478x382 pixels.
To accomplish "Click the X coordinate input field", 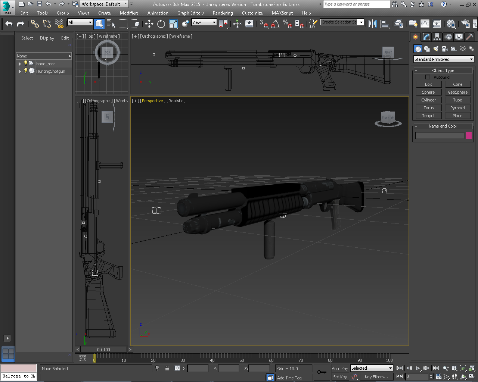I will coord(198,368).
